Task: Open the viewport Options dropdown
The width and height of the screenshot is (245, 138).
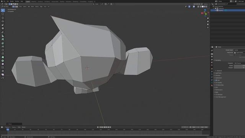Action: click(206, 4)
